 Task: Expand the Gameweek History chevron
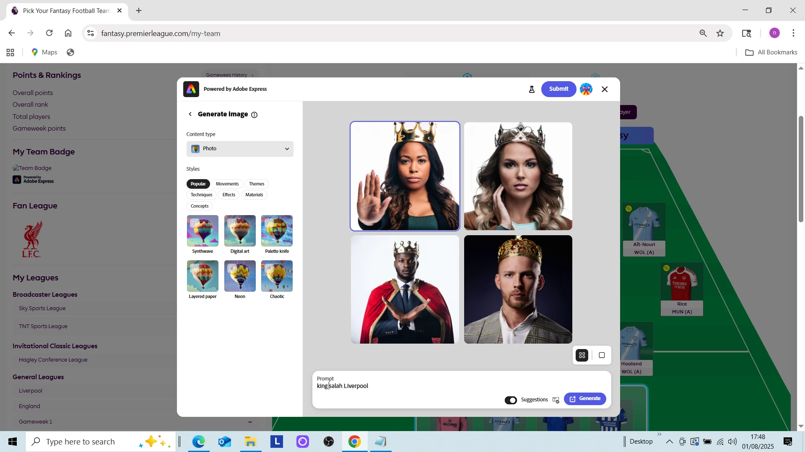tap(252, 75)
